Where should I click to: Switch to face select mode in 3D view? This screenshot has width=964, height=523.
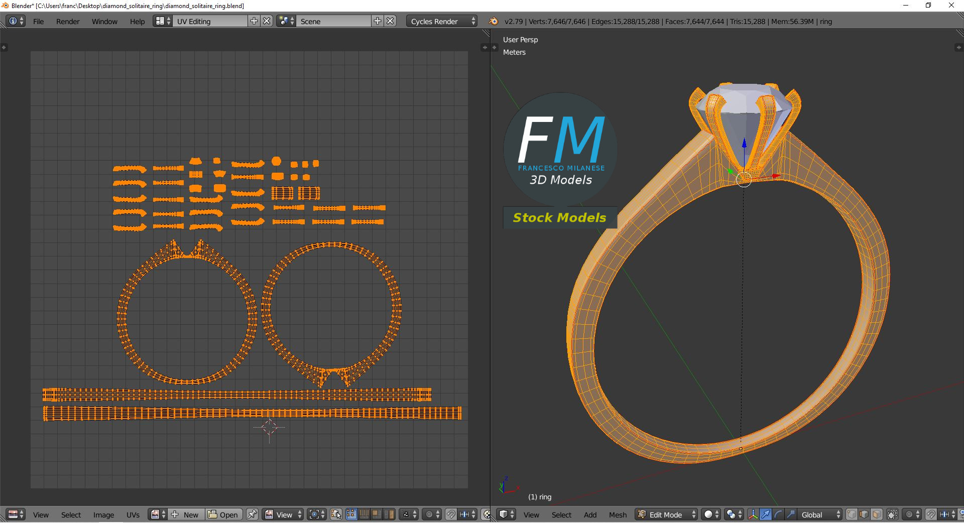877,514
